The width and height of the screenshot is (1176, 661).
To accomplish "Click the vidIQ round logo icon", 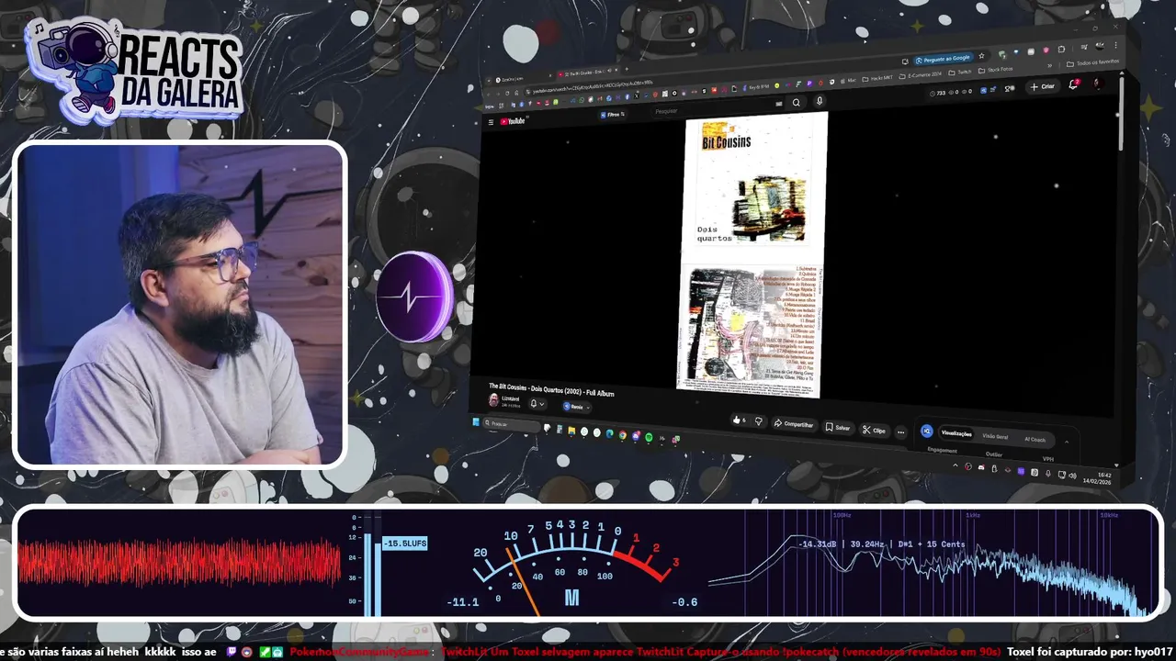I will [926, 431].
